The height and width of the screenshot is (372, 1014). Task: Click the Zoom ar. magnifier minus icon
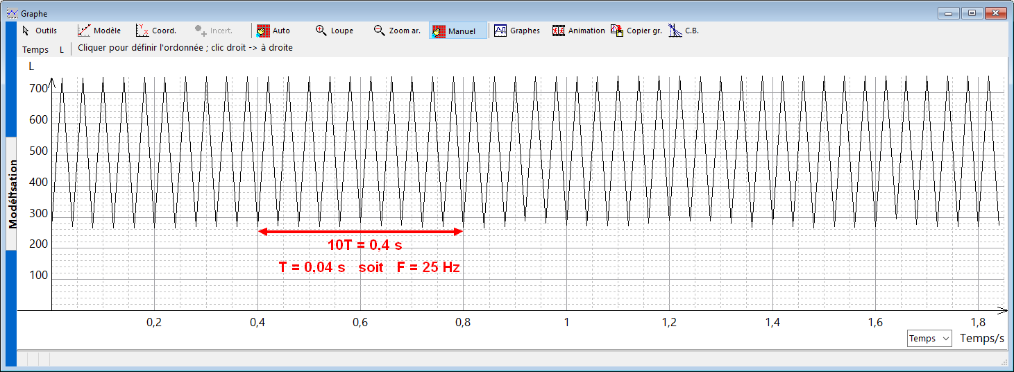[x=379, y=31]
